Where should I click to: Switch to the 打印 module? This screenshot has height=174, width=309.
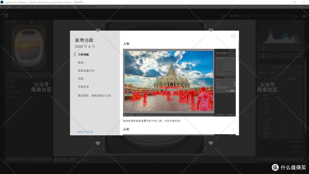pos(285,16)
